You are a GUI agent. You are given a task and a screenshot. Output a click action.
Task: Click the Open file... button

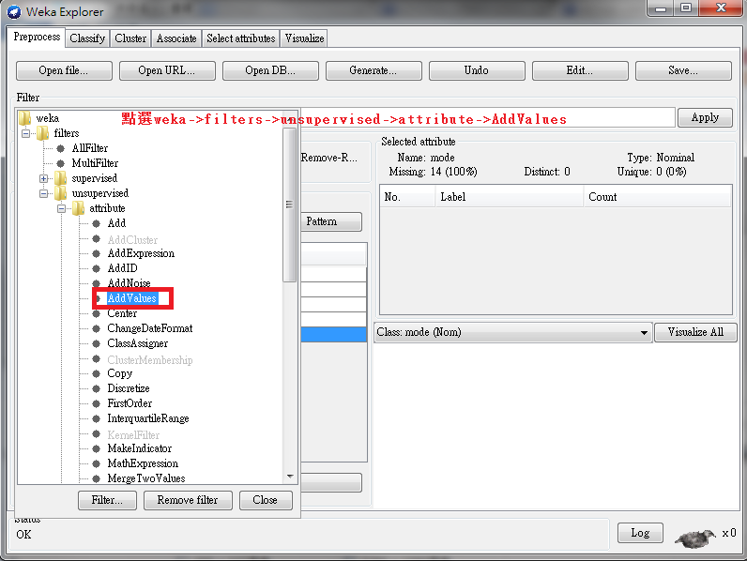pos(64,70)
